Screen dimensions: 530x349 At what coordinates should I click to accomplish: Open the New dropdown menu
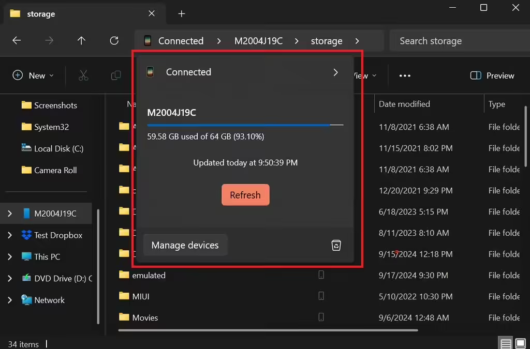point(33,75)
